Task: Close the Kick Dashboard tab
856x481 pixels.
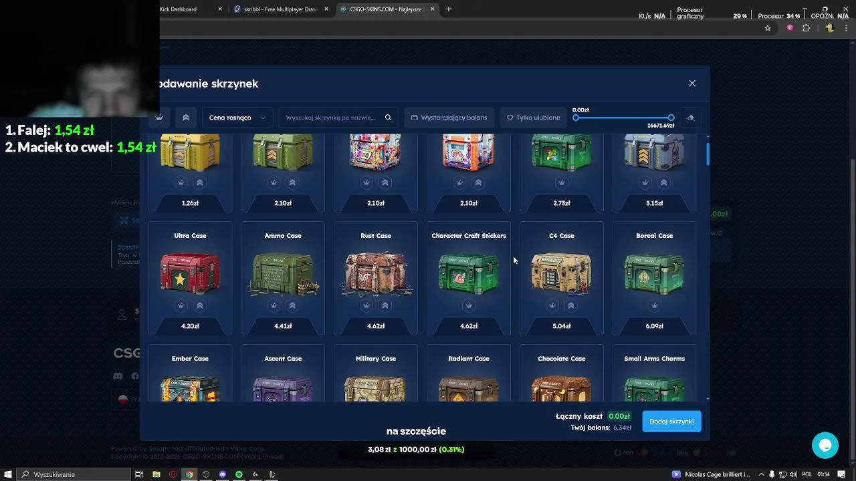Action: [x=221, y=9]
